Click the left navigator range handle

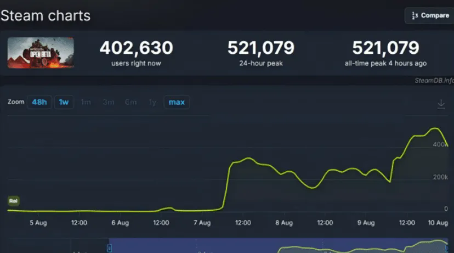click(x=110, y=248)
